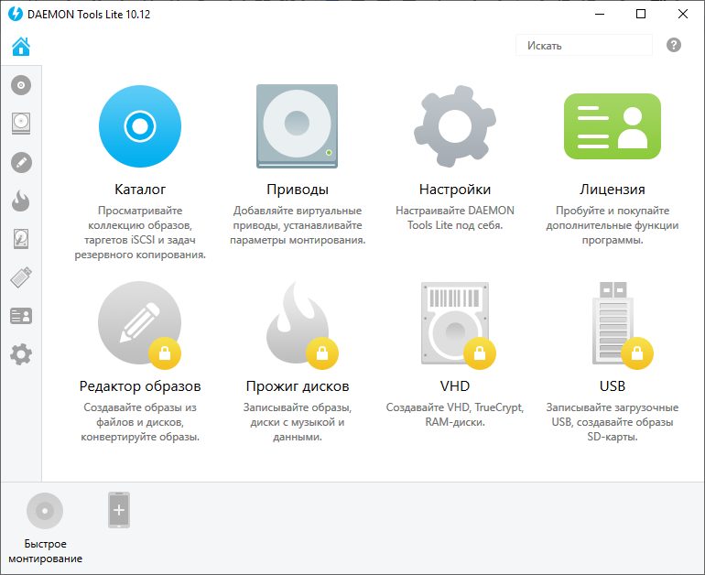This screenshot has width=705, height=575.
Task: Click the locked VHD hard disk icon
Action: [x=454, y=324]
